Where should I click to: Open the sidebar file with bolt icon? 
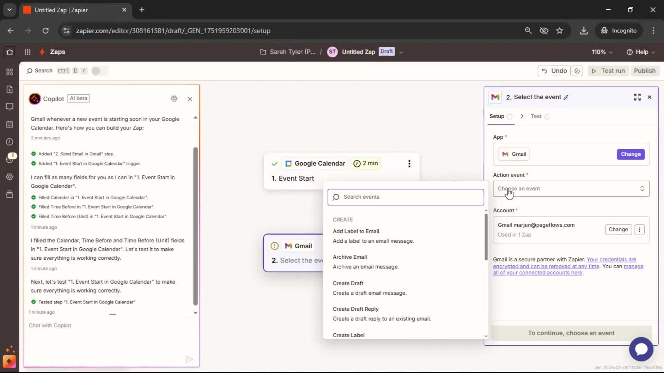[10, 89]
